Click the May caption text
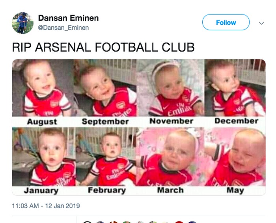Viewport: 276px width, 223px height. [235, 191]
